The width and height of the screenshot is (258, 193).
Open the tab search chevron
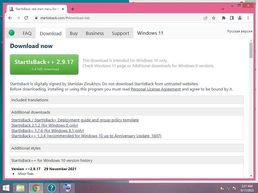click(x=223, y=9)
